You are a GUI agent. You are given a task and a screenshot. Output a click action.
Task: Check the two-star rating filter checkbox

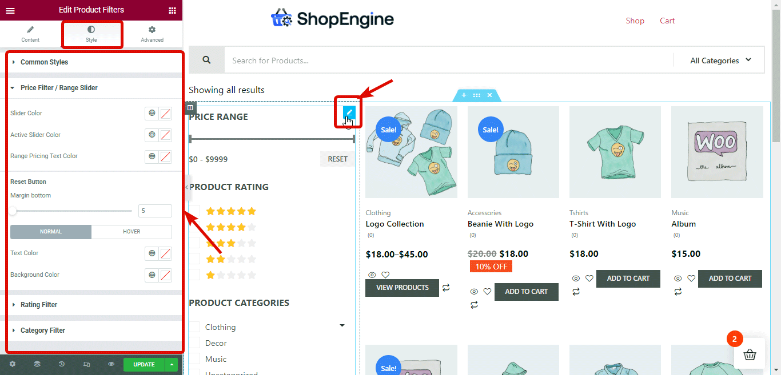coord(194,259)
